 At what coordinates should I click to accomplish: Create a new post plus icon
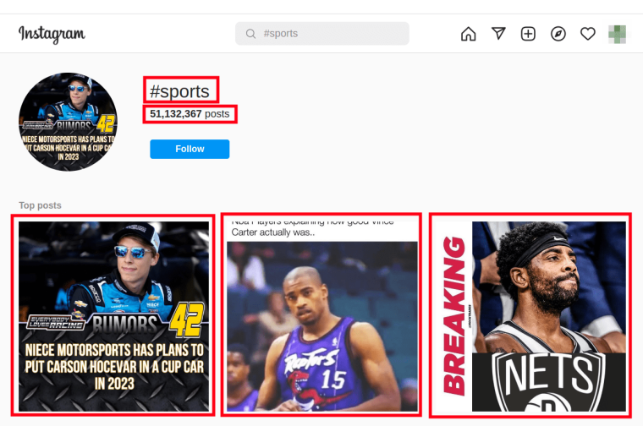click(528, 34)
